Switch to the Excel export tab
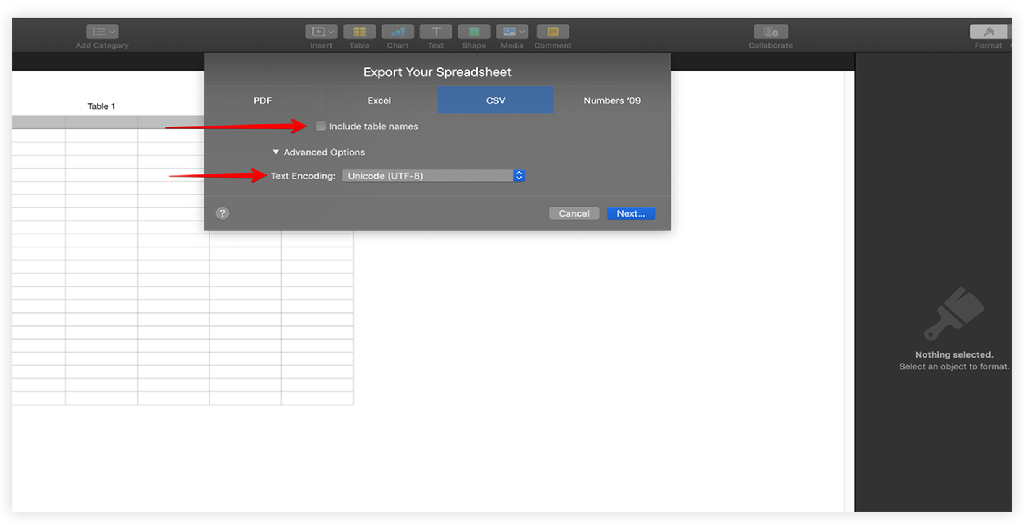The width and height of the screenshot is (1024, 524). click(379, 100)
